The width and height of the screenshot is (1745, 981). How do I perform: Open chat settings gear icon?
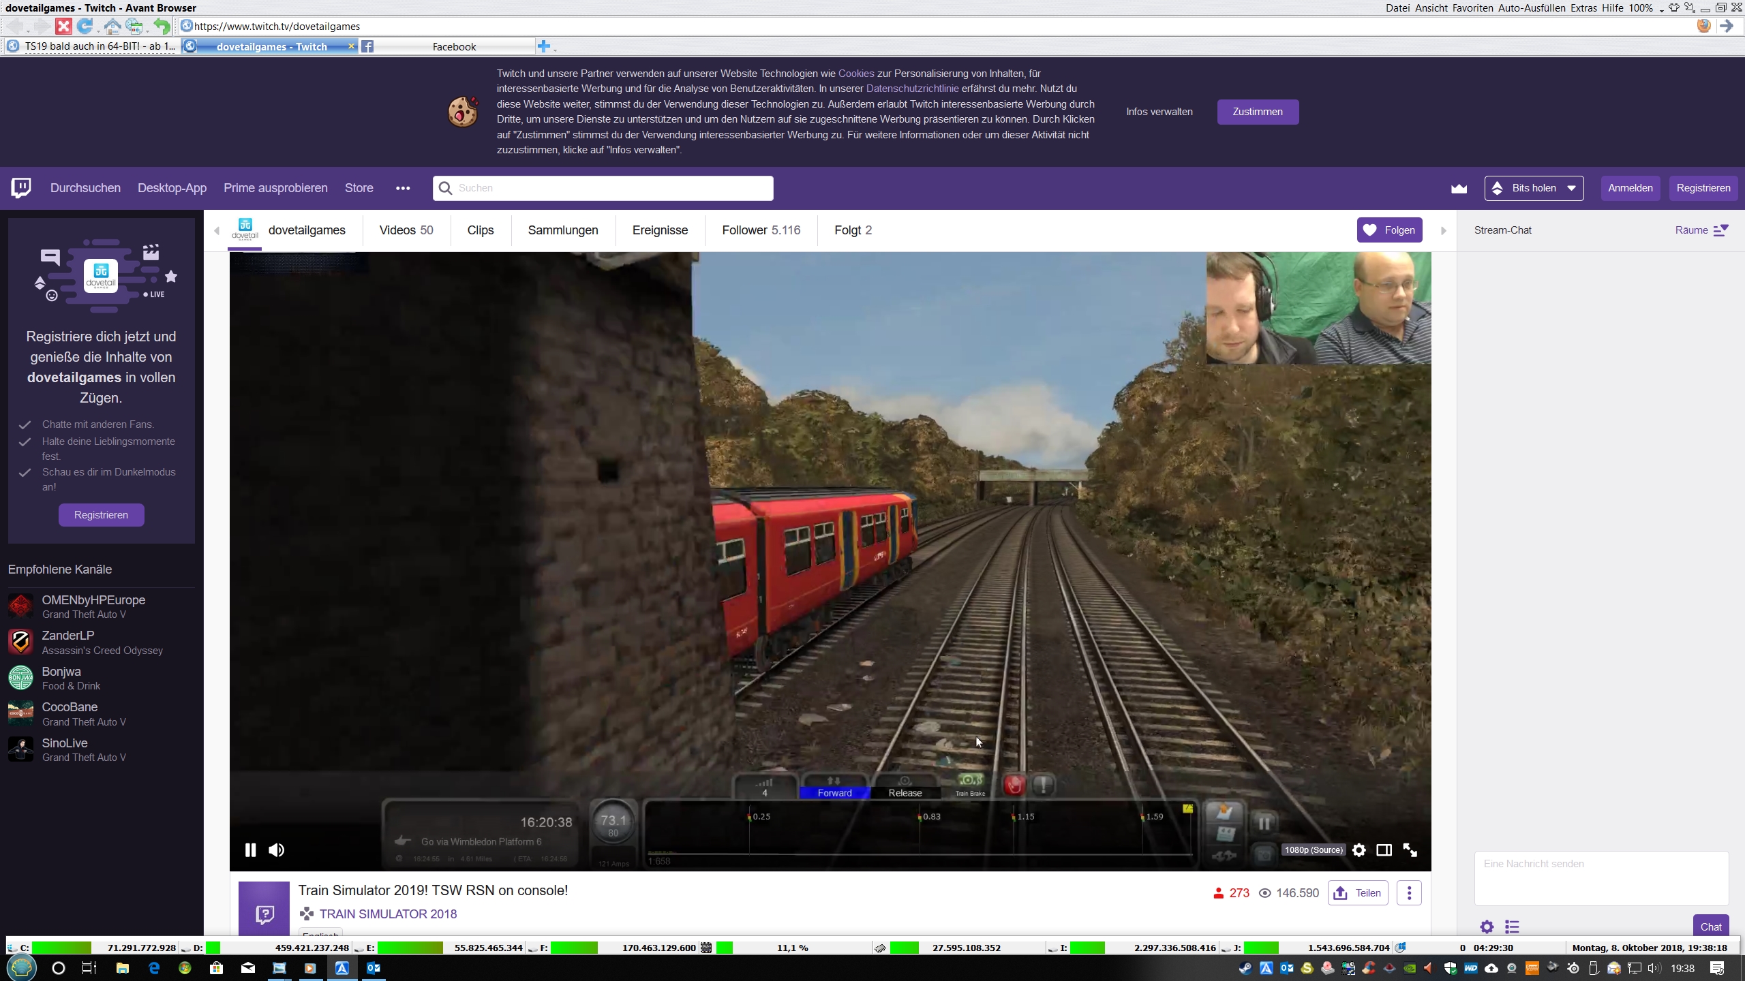(x=1487, y=926)
